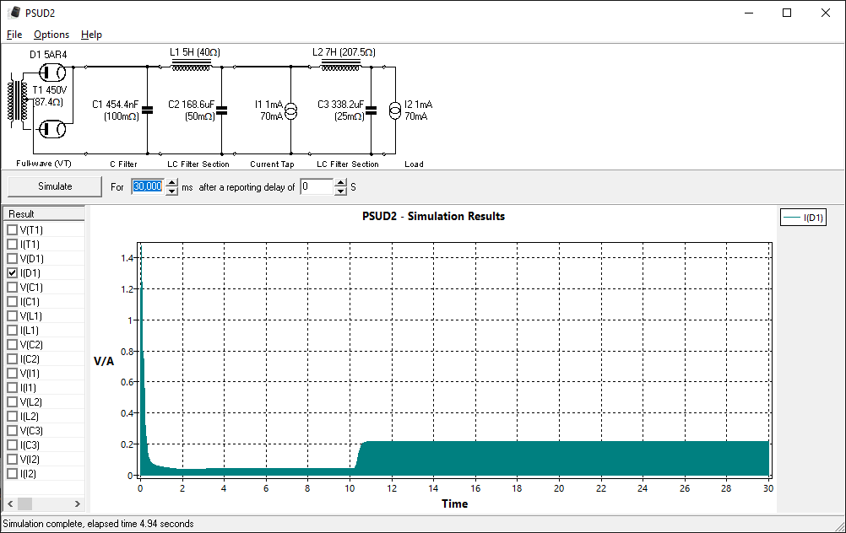This screenshot has width=846, height=533.
Task: Click the I2 1mA 70mA label
Action: (418, 110)
